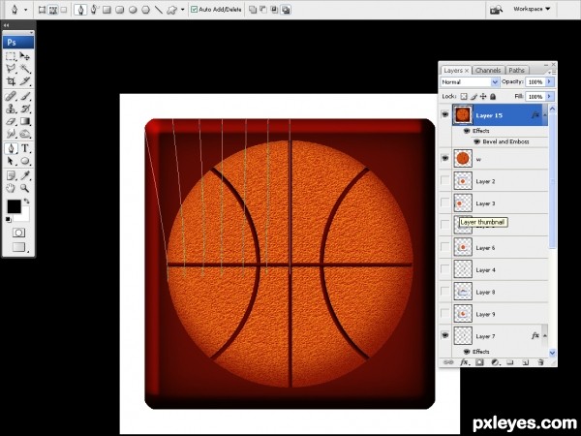Select the Layers tab

tap(455, 70)
